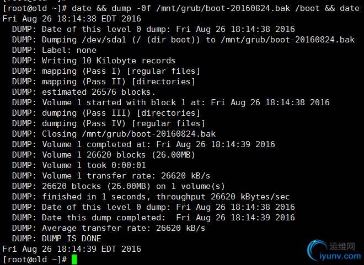Click 'Closing /mnt/grub/boot-20160824.bak' line
This screenshot has height=265, width=364.
tap(114, 134)
